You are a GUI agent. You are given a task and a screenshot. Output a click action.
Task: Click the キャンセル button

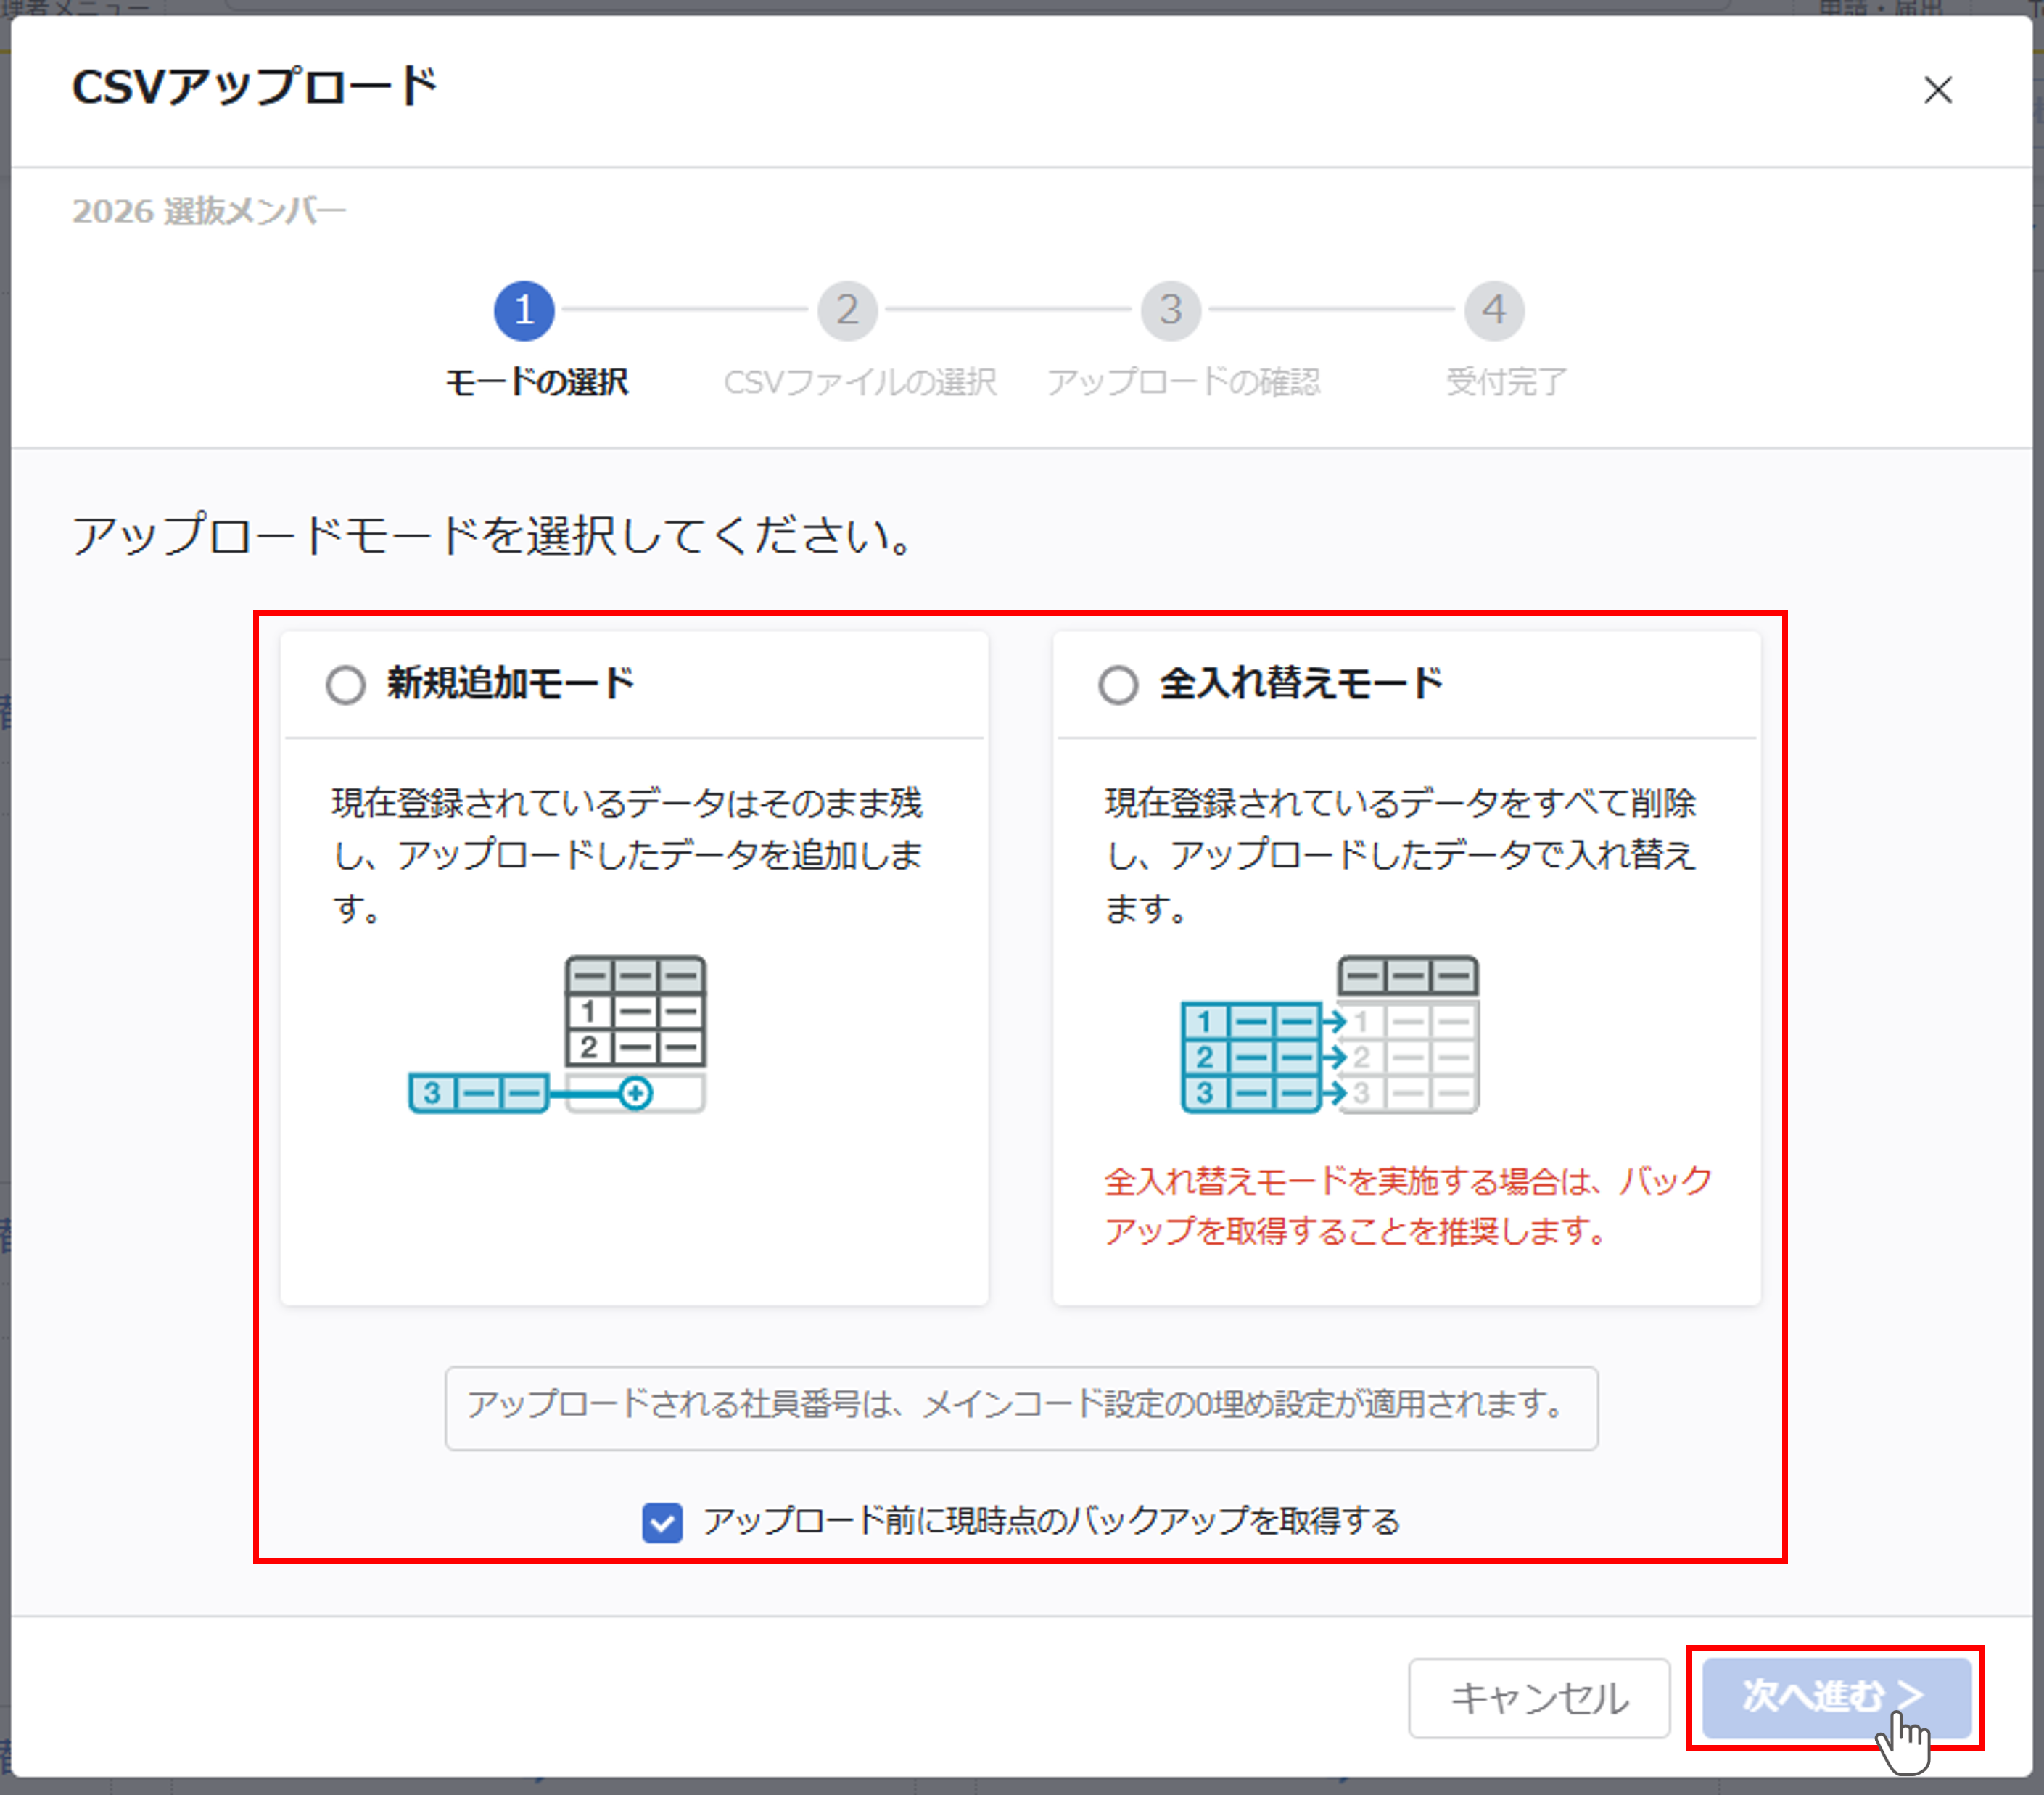pyautogui.click(x=1538, y=1697)
